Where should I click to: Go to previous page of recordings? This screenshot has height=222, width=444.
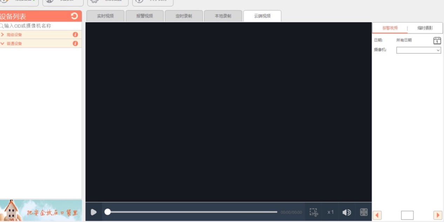(x=377, y=215)
